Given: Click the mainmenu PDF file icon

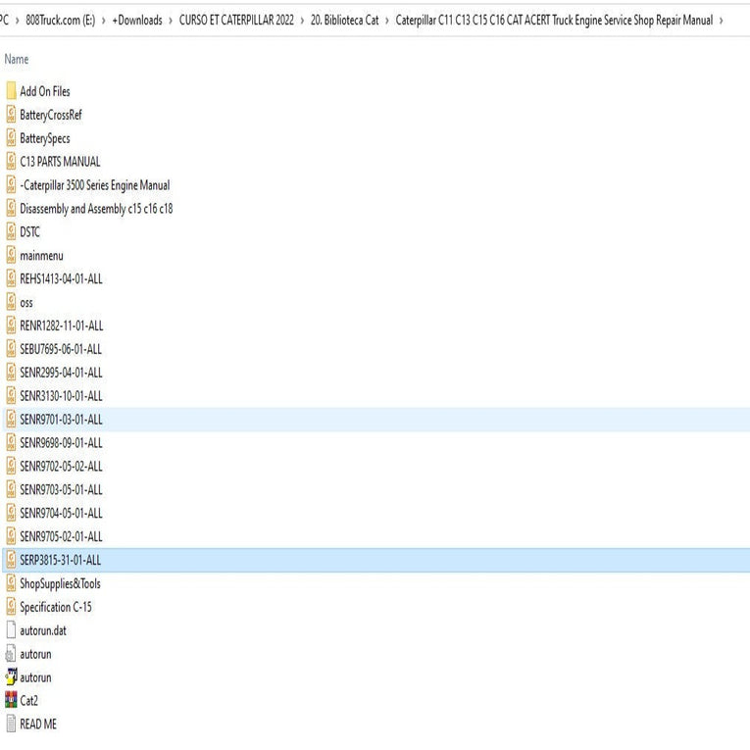Looking at the screenshot, I should point(11,256).
